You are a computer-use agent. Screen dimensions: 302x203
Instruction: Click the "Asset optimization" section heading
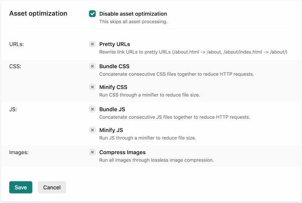coord(38,14)
